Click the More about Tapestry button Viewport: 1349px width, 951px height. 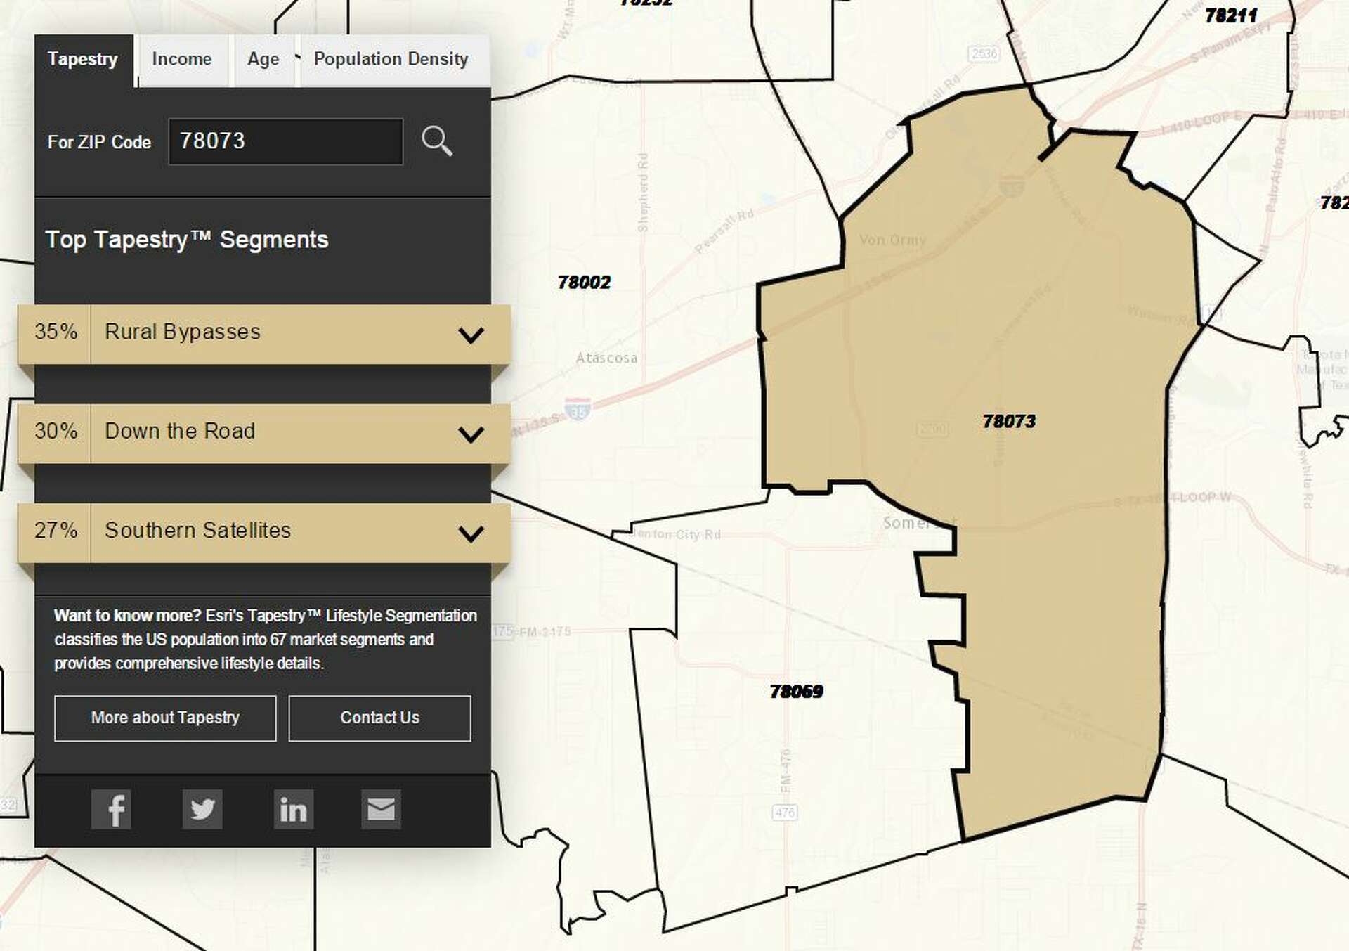pyautogui.click(x=165, y=718)
